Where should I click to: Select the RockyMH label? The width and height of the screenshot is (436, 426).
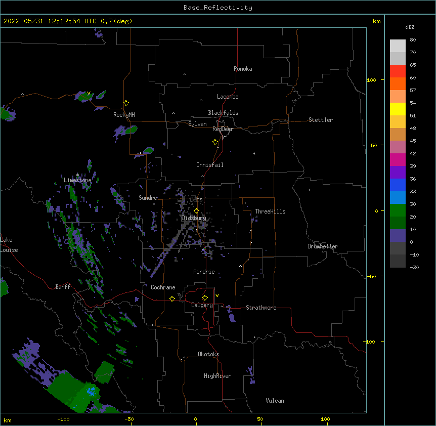click(124, 115)
